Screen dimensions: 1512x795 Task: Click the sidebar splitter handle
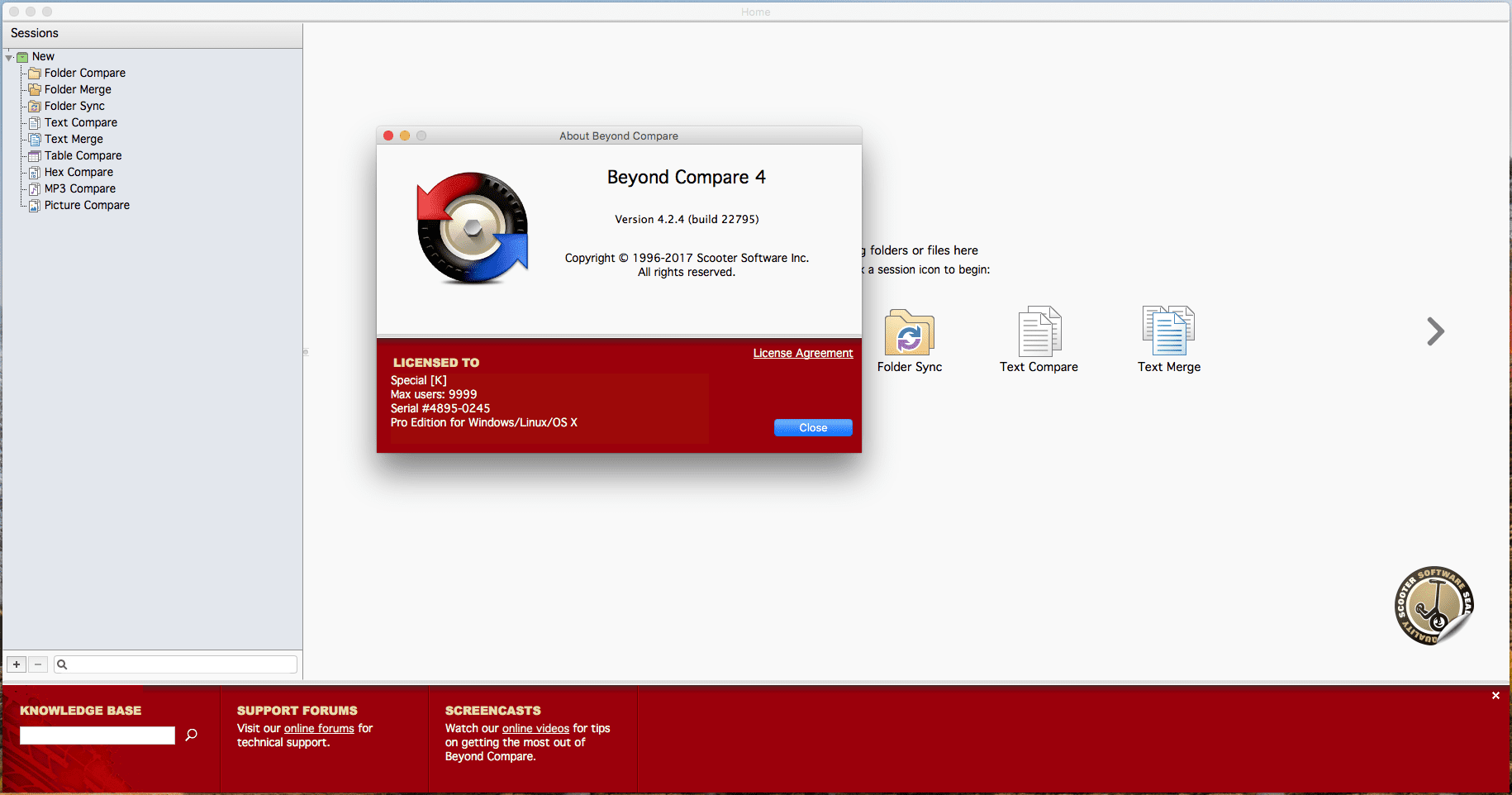point(306,352)
